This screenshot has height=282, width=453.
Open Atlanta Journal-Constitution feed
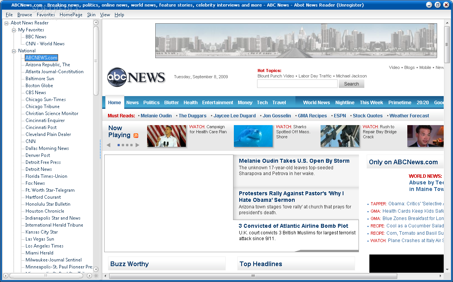(x=54, y=72)
